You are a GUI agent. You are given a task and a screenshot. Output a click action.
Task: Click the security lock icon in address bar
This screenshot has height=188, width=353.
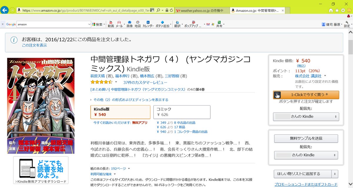[167, 10]
